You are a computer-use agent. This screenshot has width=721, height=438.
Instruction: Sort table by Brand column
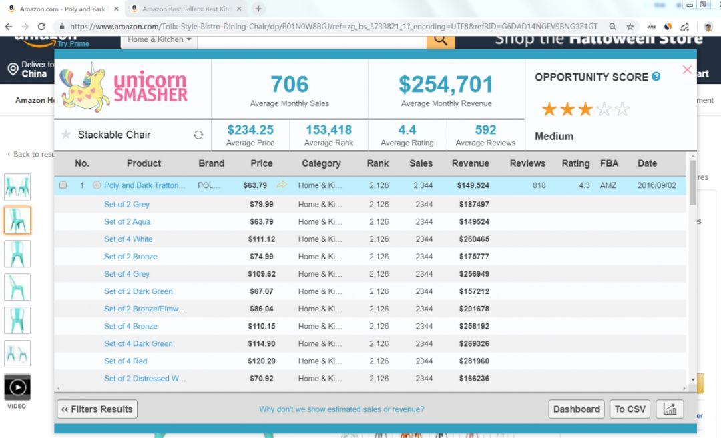click(211, 163)
